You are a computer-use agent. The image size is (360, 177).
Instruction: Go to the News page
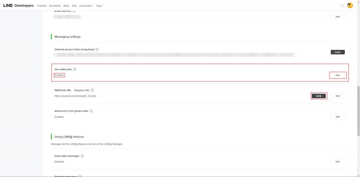[x=66, y=6]
